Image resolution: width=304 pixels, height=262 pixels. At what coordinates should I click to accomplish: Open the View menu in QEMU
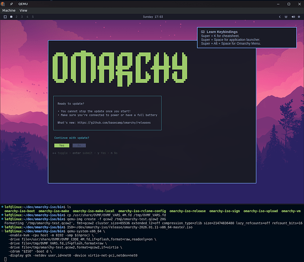pyautogui.click(x=23, y=10)
